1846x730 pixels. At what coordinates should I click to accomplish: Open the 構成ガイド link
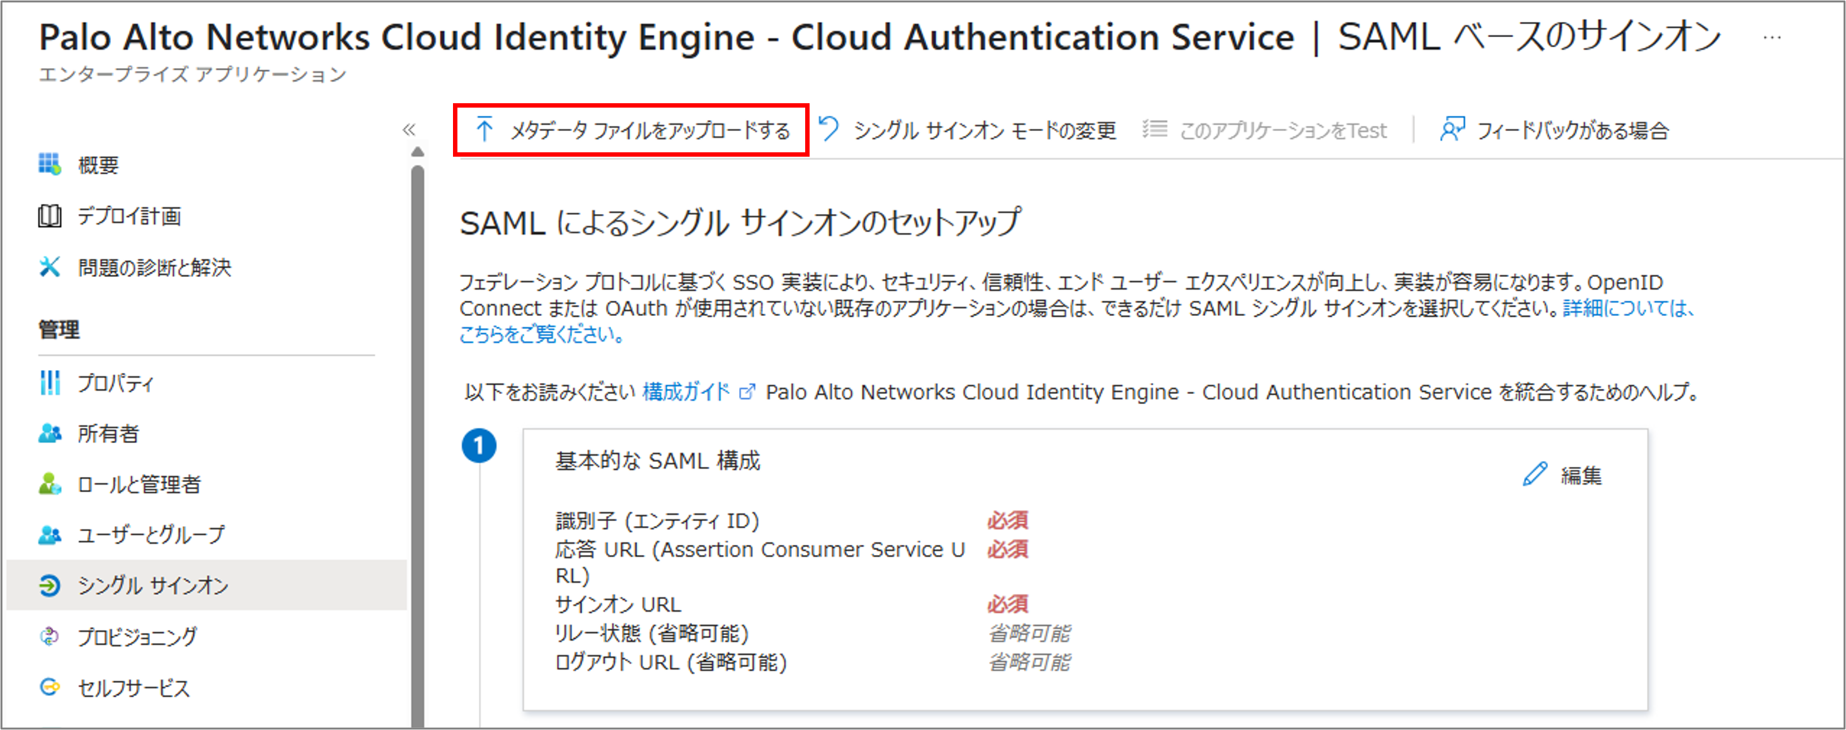[x=686, y=392]
